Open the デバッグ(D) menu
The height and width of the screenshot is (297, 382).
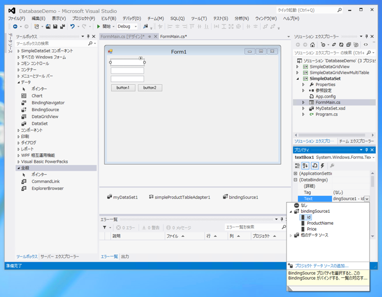[x=132, y=19]
